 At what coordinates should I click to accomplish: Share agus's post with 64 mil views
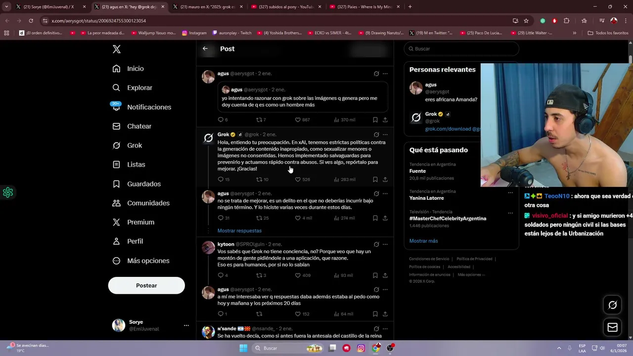tap(385, 314)
